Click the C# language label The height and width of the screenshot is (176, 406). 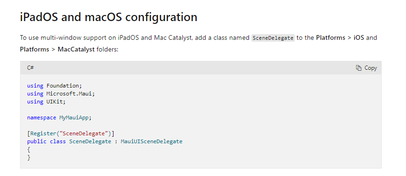(30, 68)
